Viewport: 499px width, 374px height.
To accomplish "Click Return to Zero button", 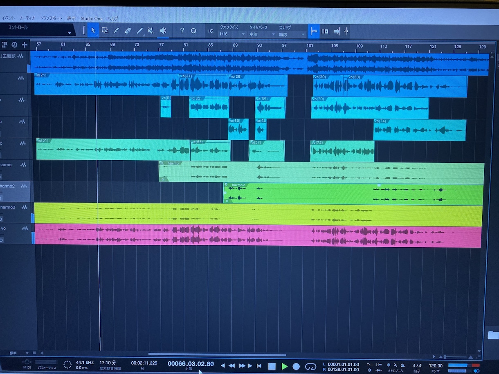I will tap(259, 366).
